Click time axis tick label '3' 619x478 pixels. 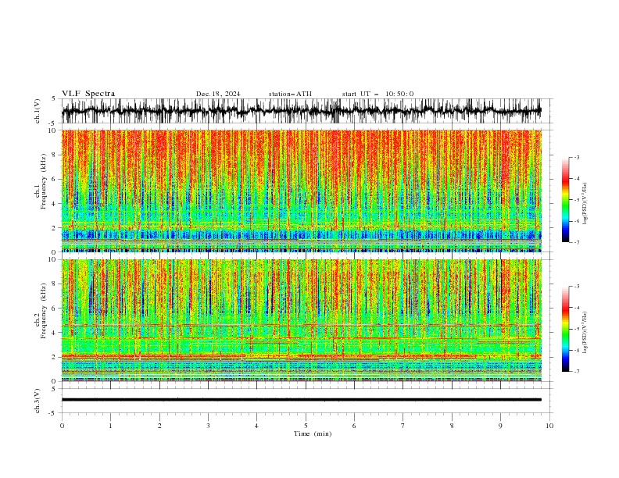(x=208, y=426)
